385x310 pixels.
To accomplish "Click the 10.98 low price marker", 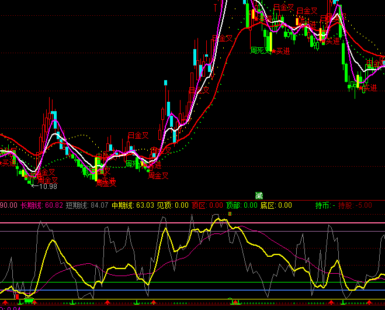I will [x=46, y=187].
